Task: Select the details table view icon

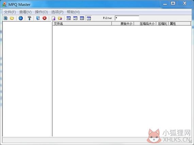Action: pyautogui.click(x=89, y=19)
